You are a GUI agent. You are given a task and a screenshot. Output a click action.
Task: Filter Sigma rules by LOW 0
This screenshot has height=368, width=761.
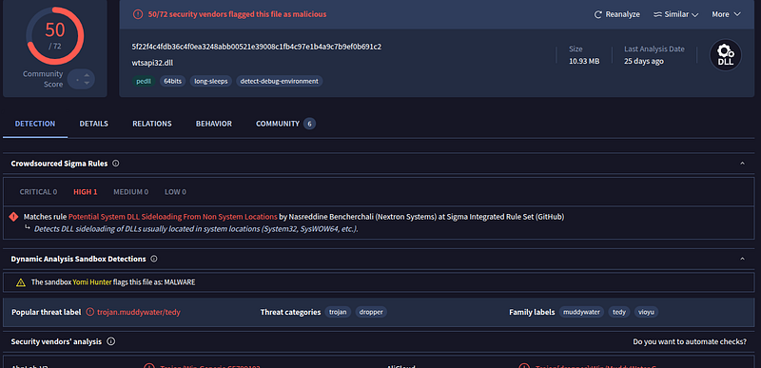pyautogui.click(x=175, y=192)
